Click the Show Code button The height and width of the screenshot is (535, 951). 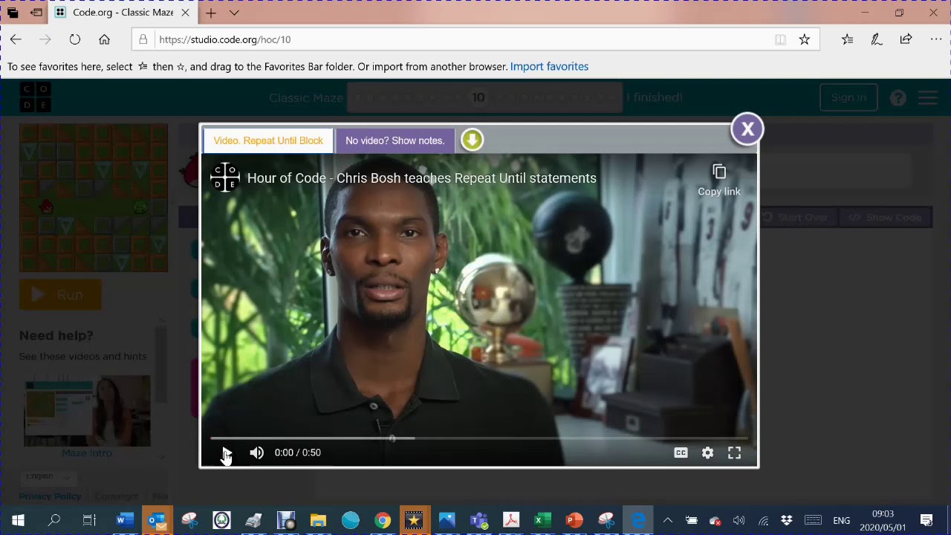pyautogui.click(x=886, y=218)
